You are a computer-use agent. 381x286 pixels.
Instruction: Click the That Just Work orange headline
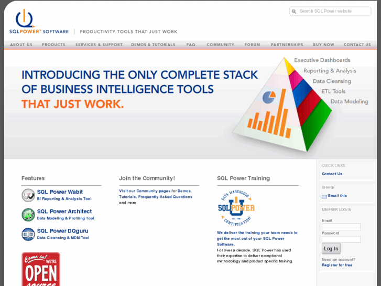pos(73,104)
